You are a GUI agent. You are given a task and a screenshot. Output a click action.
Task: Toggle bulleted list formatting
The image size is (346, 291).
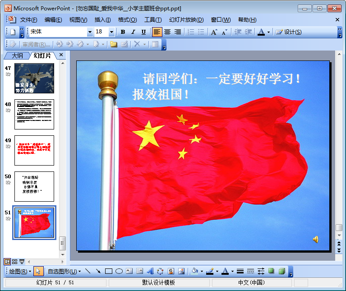pos(201,32)
